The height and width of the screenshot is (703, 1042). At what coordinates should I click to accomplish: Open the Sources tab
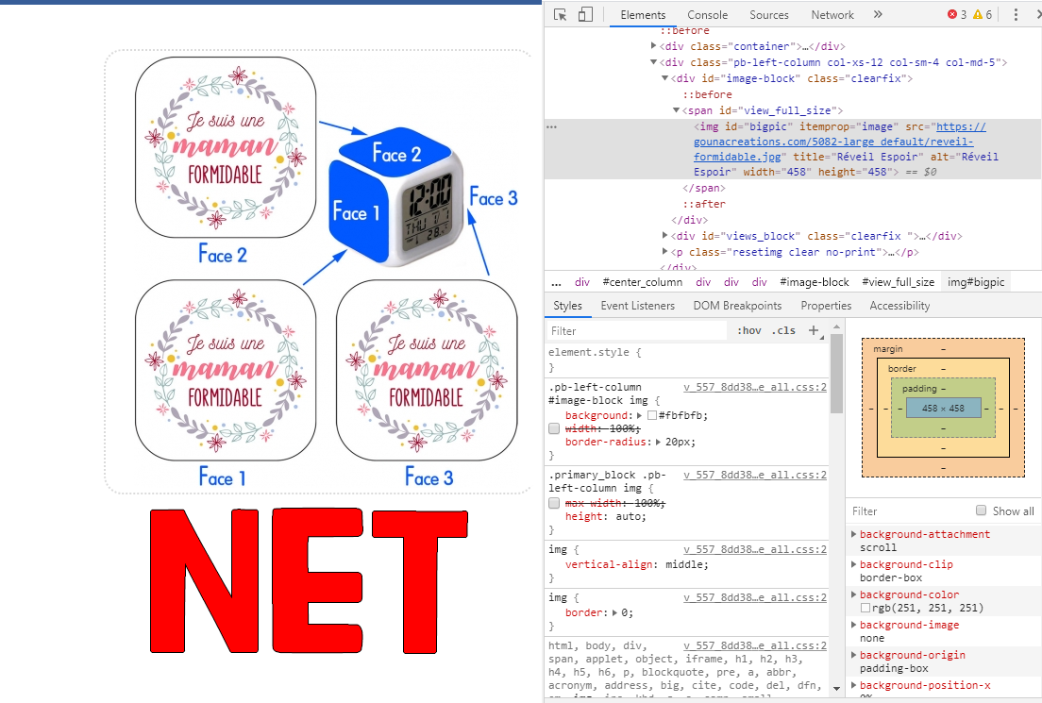(x=769, y=14)
